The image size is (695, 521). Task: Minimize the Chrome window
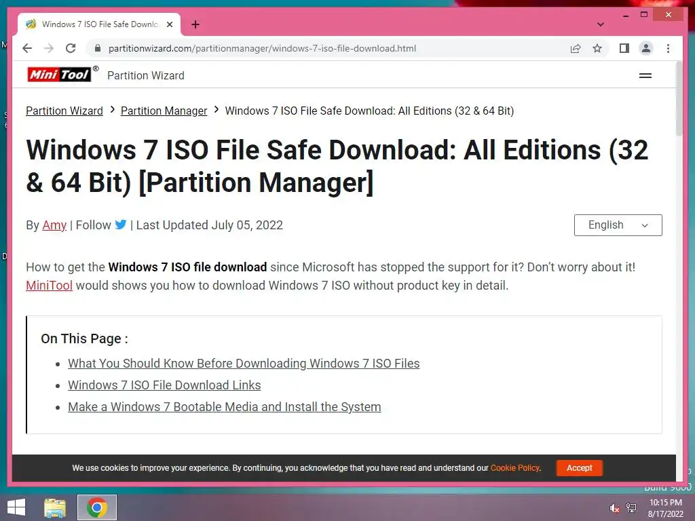[x=626, y=15]
